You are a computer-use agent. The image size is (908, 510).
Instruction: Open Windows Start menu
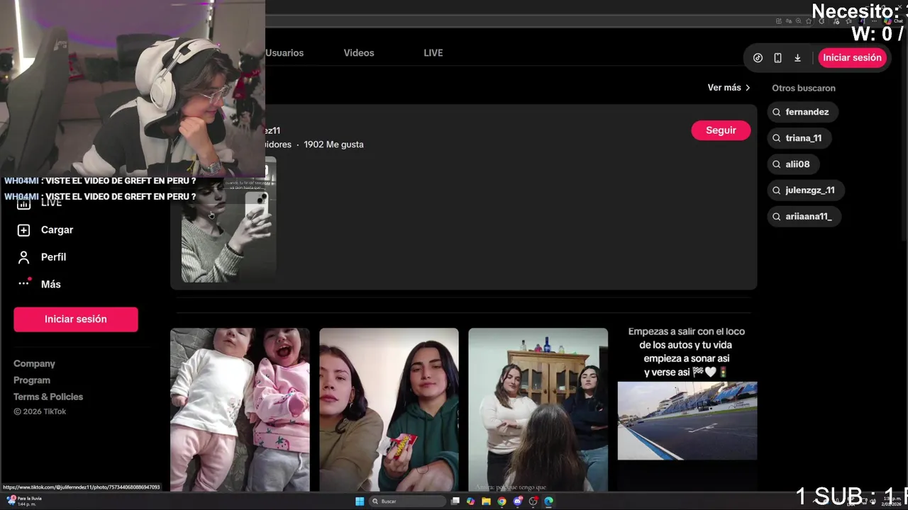(360, 501)
